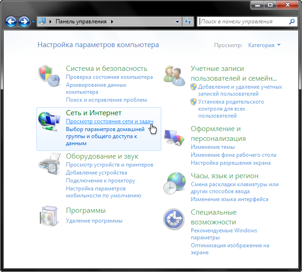Click the Часы, язык и регион globe-clock icon
This screenshot has width=302, height=272.
point(174,183)
